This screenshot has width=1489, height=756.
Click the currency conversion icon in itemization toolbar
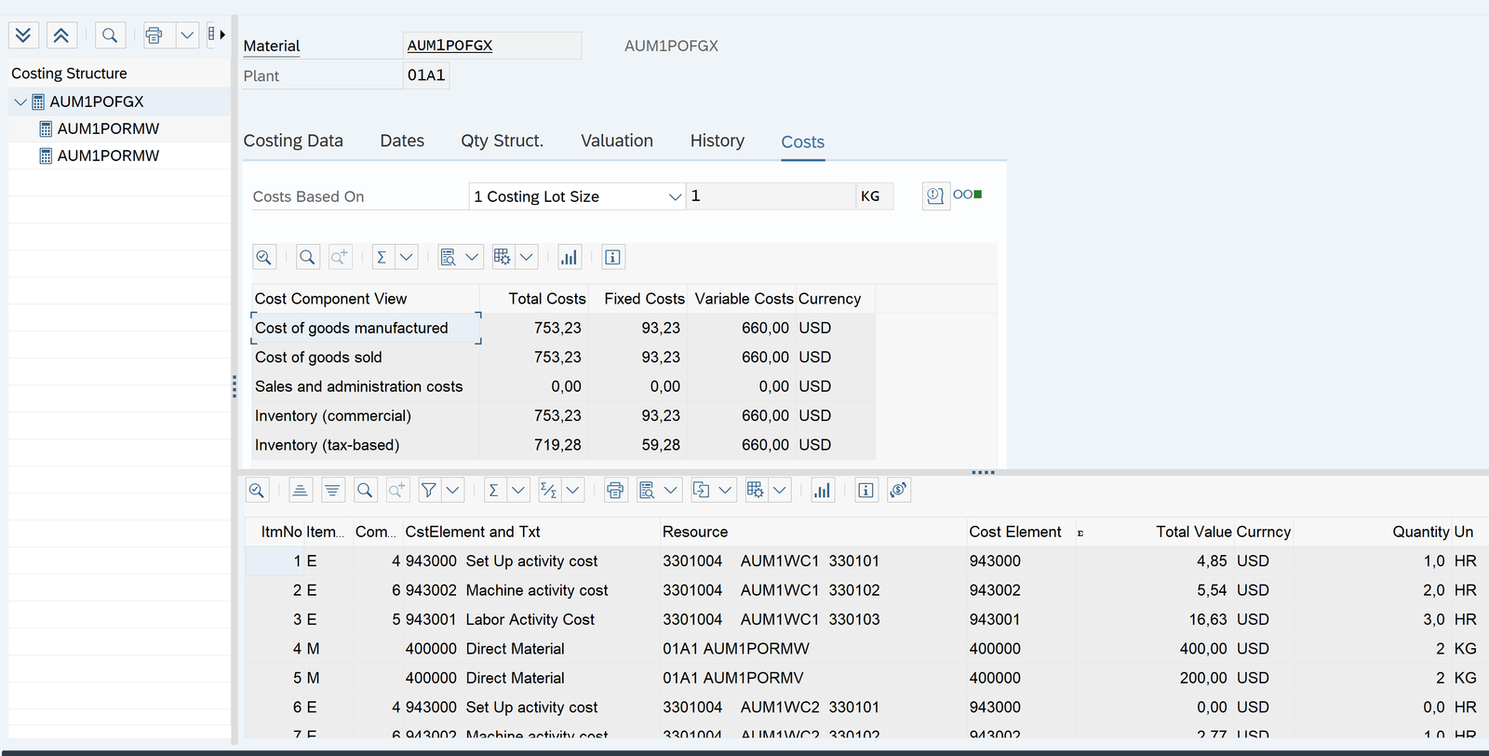(898, 491)
